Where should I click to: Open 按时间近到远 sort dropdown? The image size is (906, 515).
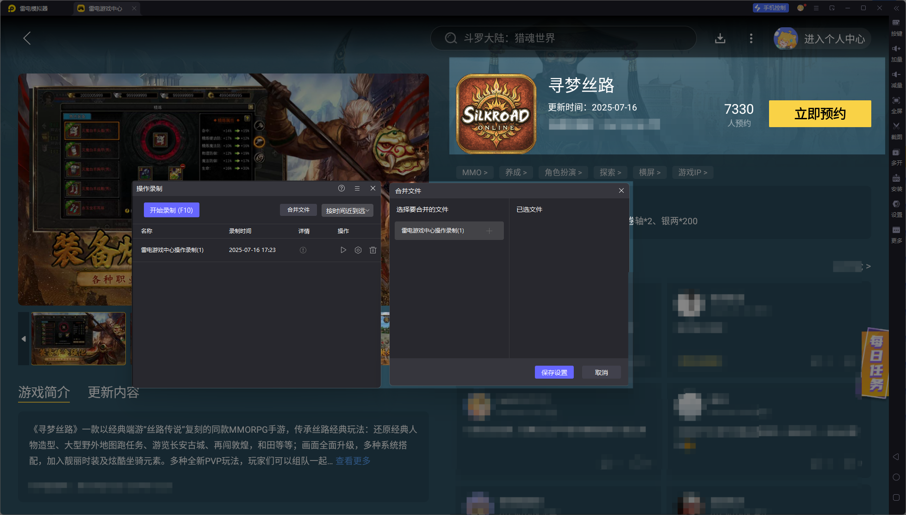pyautogui.click(x=348, y=210)
